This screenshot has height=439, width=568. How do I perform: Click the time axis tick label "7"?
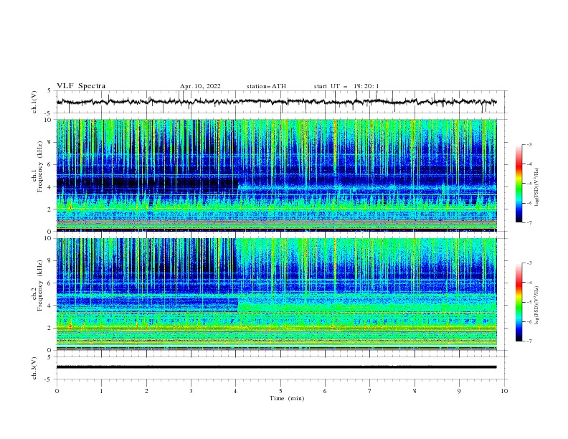370,391
